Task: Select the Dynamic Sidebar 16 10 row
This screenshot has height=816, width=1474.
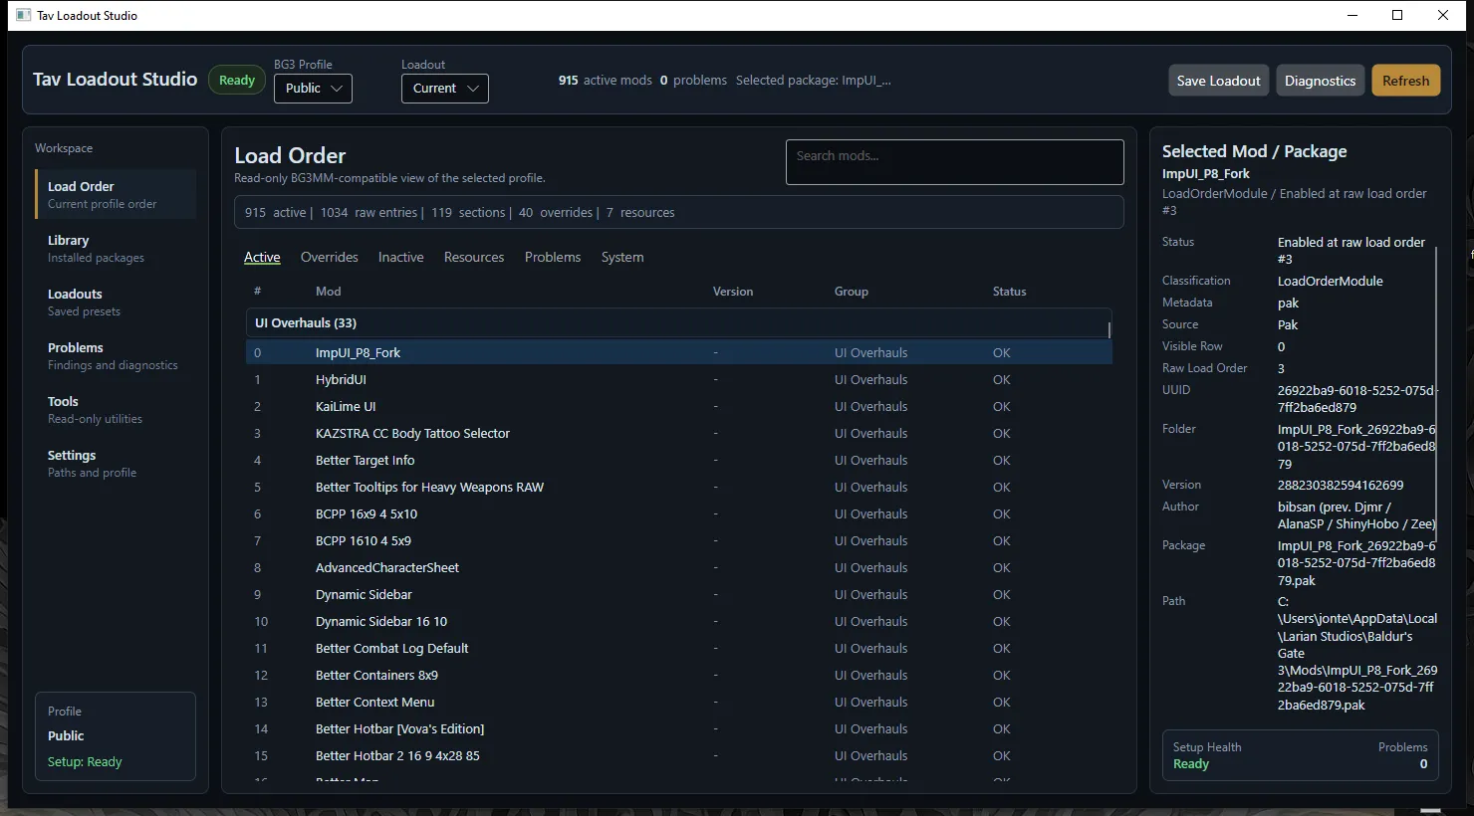Action: (678, 622)
